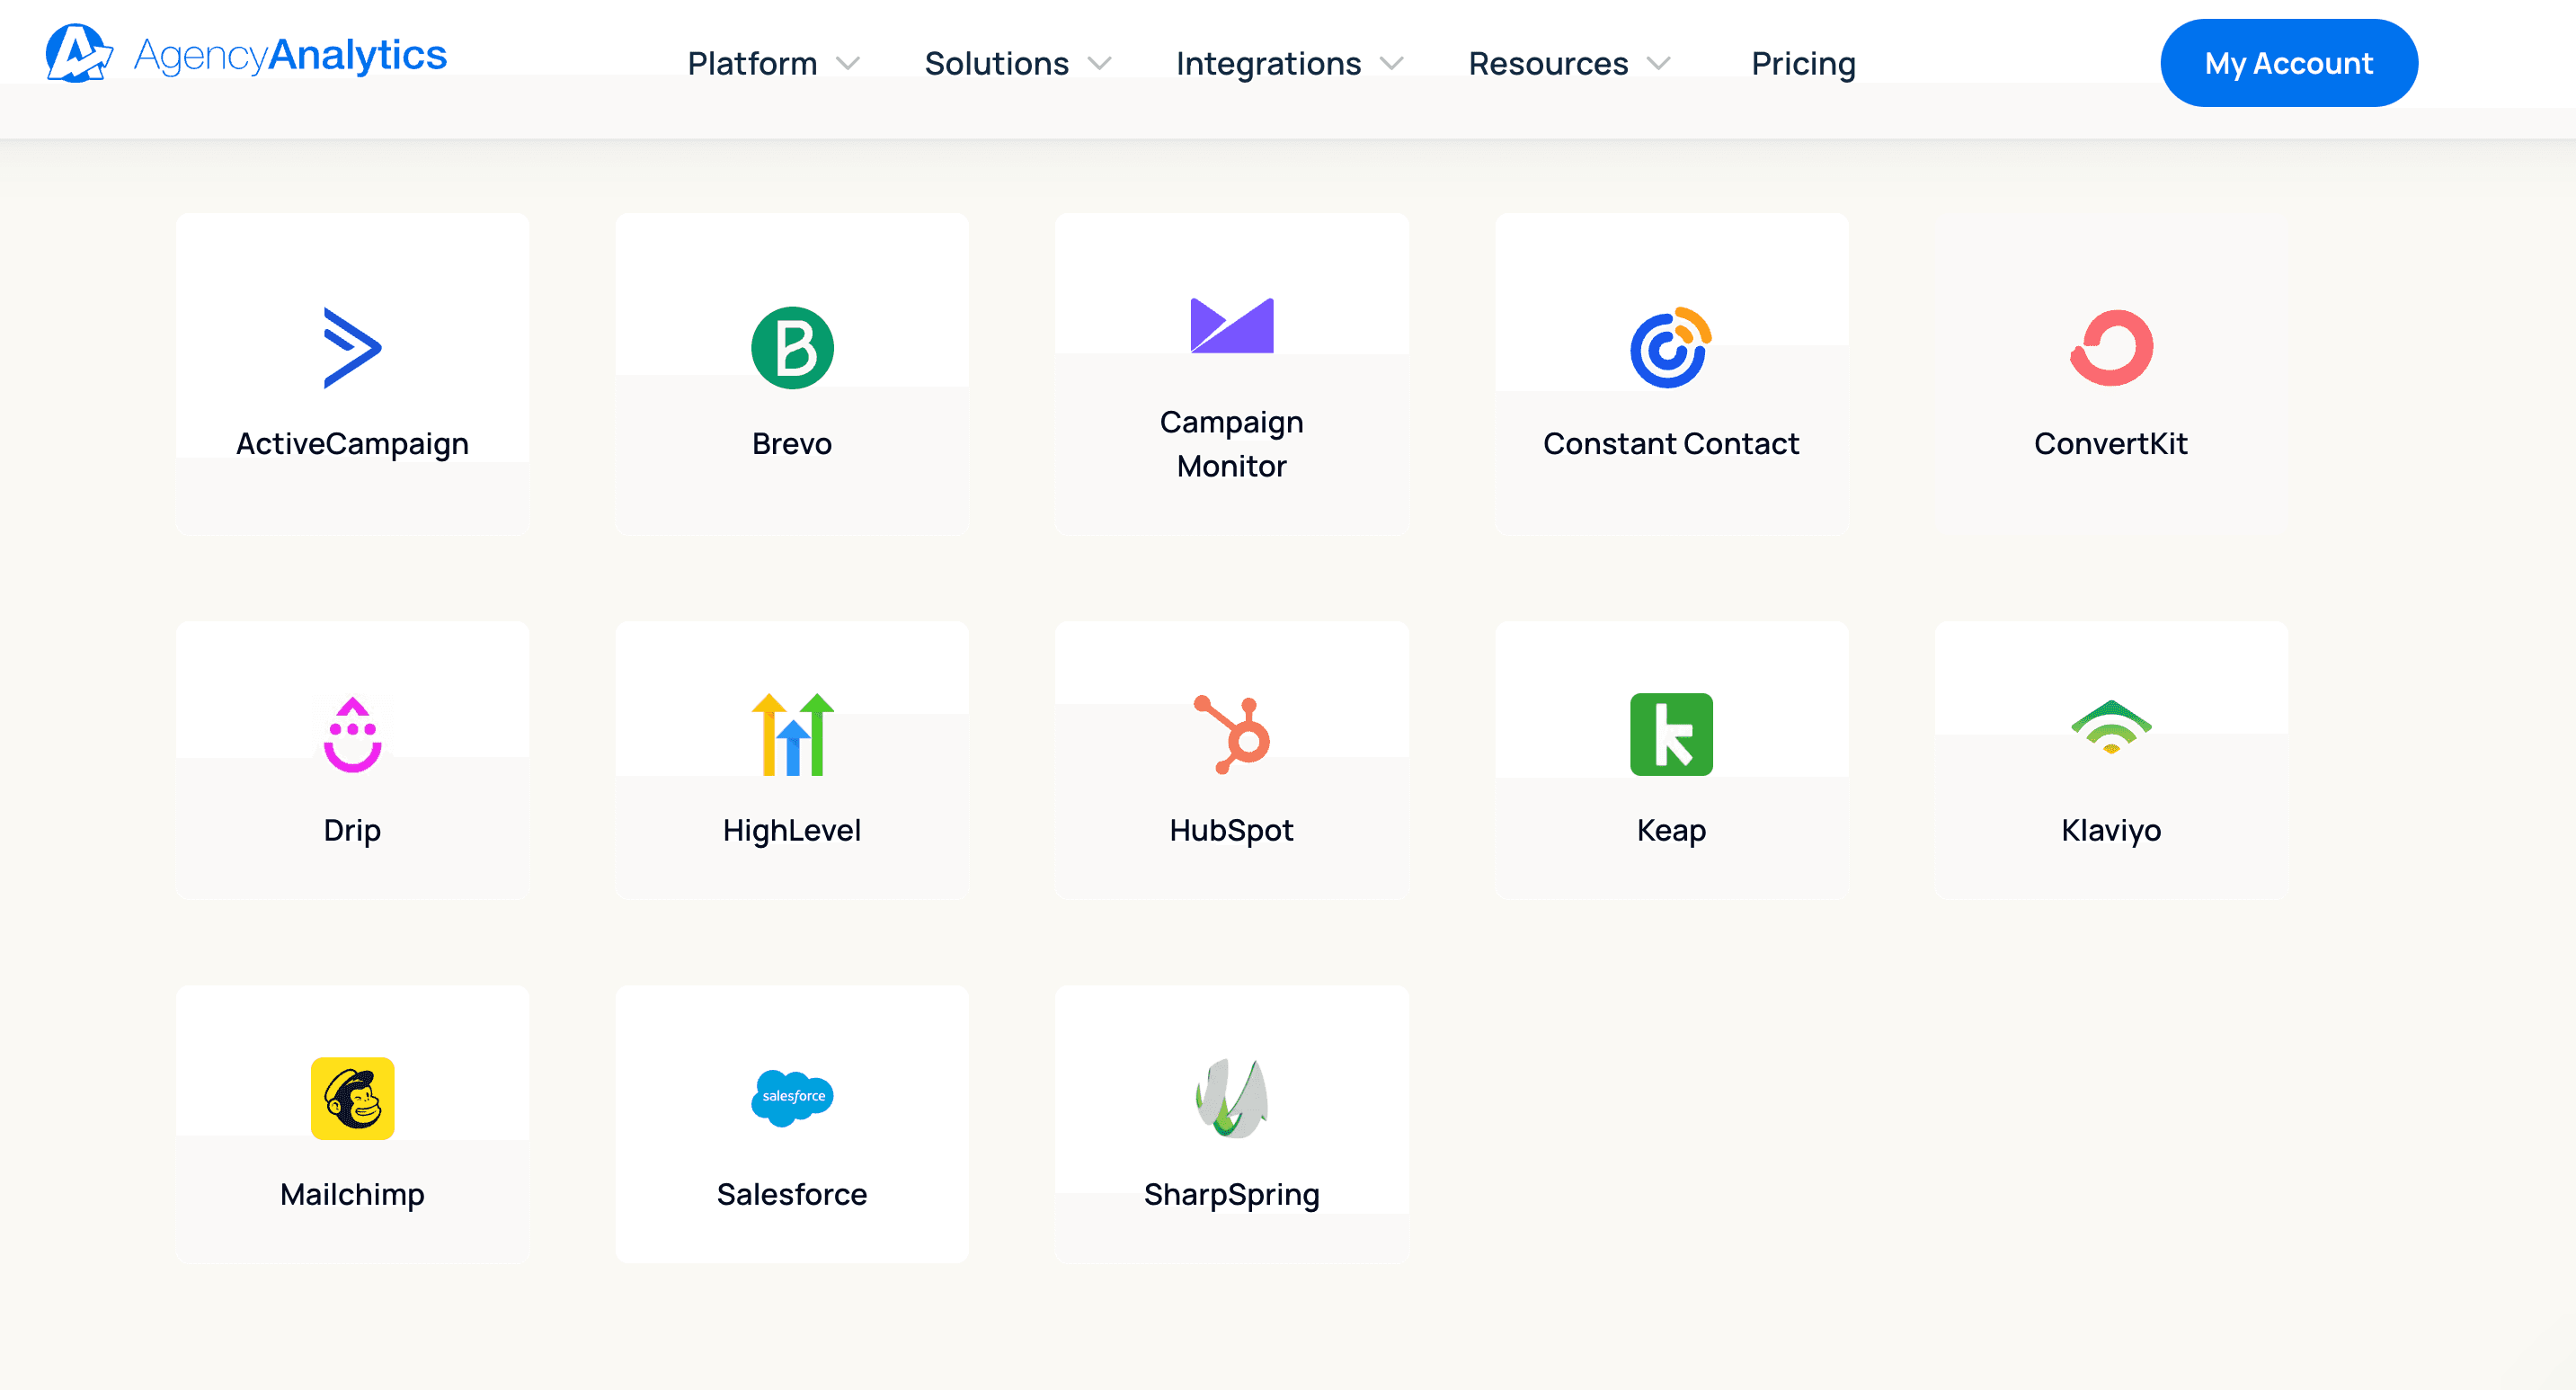Go to the Pricing page
Screen dimensions: 2576x1390
(x=1802, y=62)
